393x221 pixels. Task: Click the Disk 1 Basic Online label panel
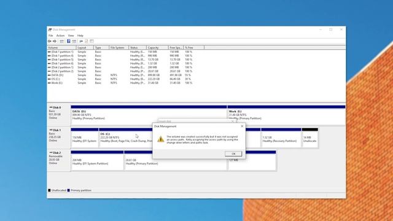[x=58, y=138]
